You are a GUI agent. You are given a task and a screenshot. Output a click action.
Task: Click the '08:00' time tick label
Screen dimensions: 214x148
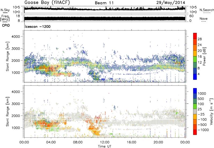point(78,142)
